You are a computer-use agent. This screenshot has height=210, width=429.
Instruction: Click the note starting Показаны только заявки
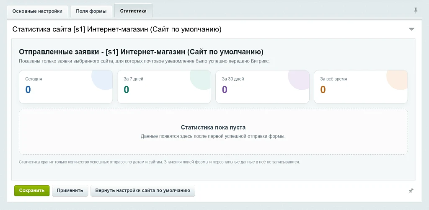145,61
